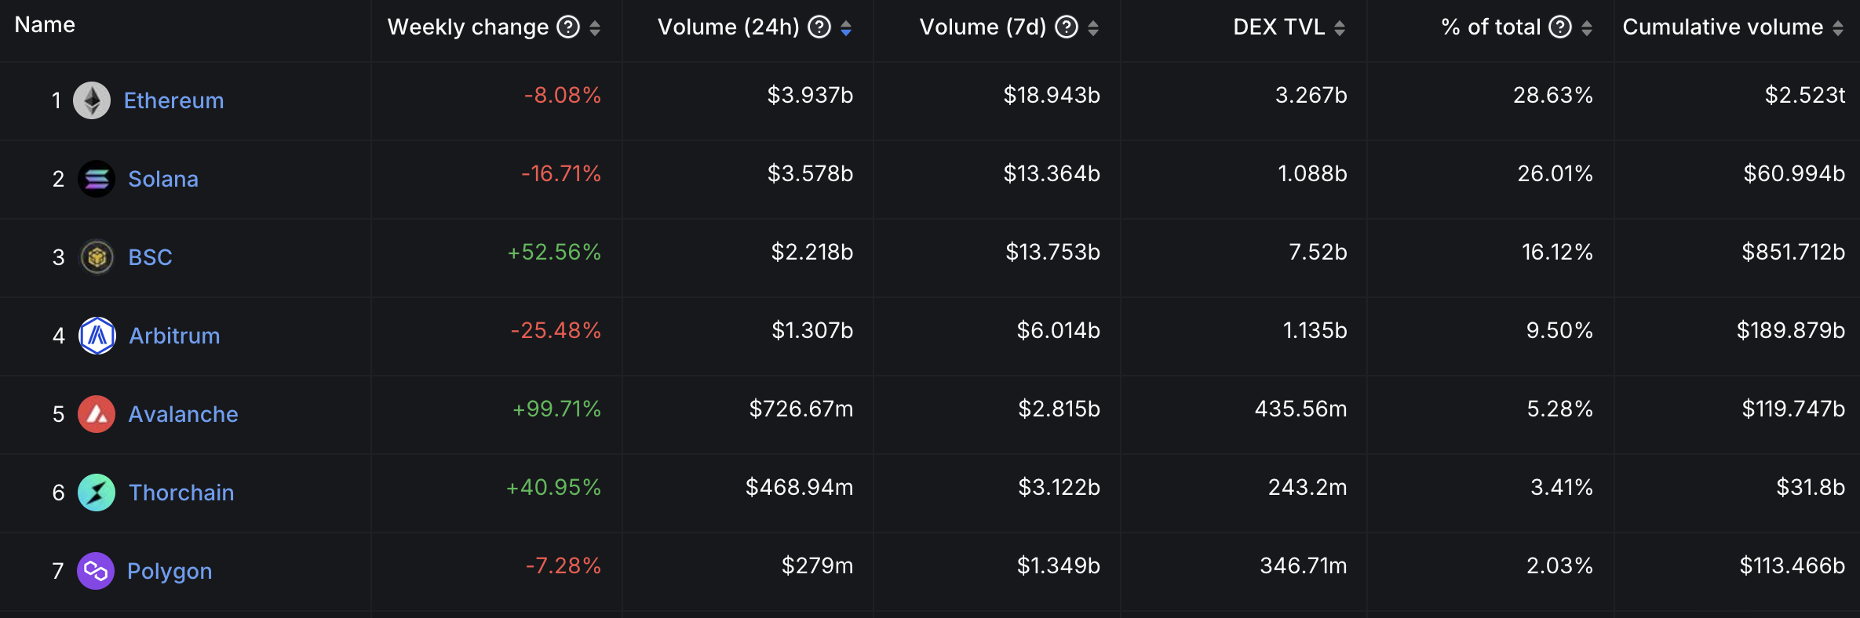Viewport: 1860px width, 618px height.
Task: Show the Weekly change help tooltip icon
Action: click(x=568, y=27)
